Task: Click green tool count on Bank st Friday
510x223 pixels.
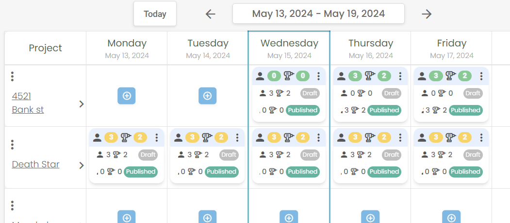Action: tap(465, 76)
